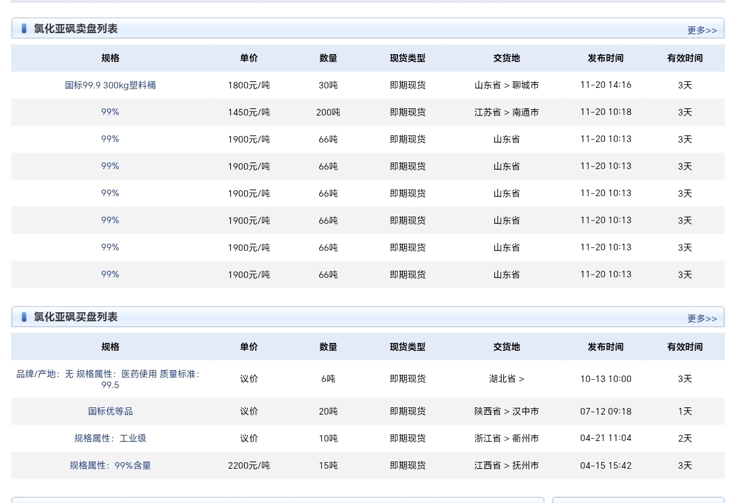
Task: Click quantity 6吨 in buy list
Action: click(328, 378)
